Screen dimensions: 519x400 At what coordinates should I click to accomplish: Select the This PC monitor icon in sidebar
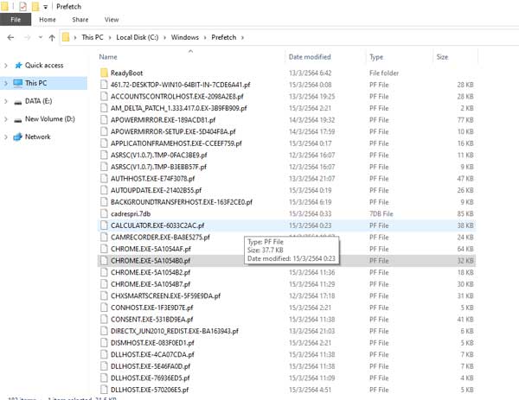click(16, 83)
